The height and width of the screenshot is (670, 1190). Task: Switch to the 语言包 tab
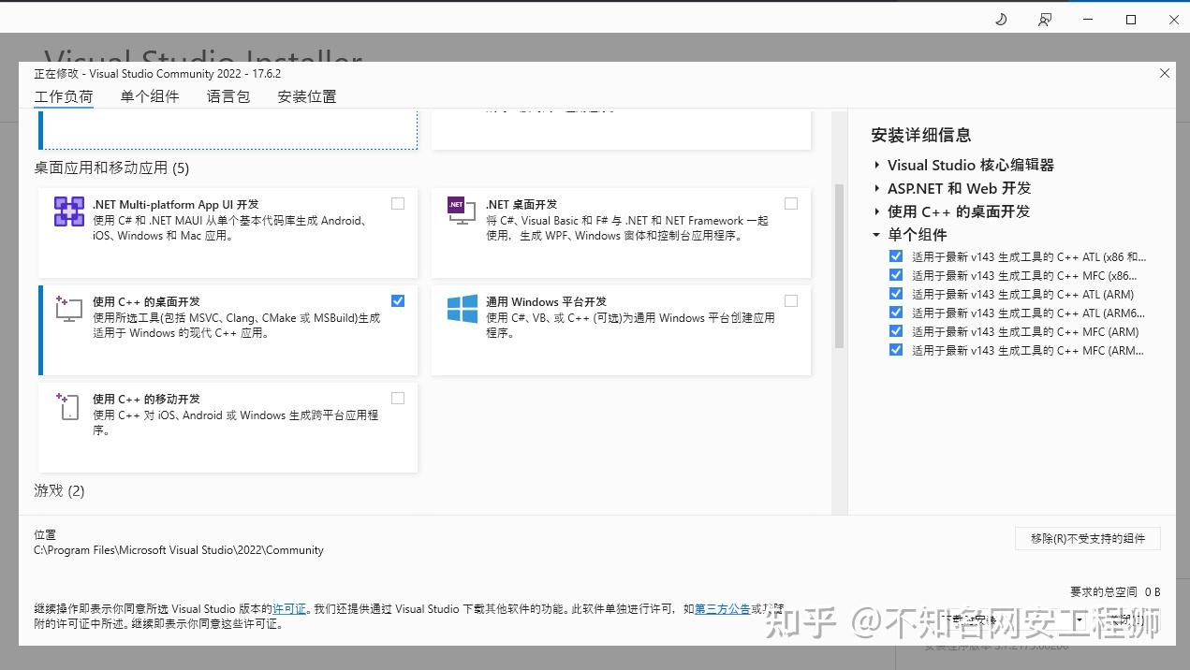(x=228, y=96)
